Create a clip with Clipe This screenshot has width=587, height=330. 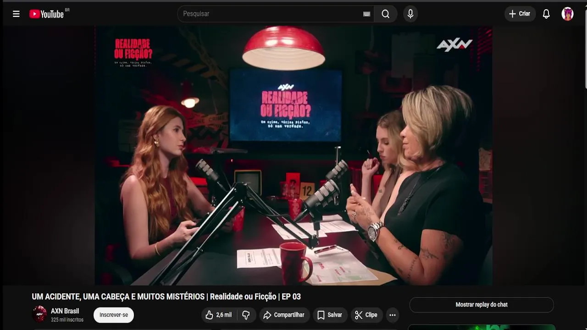tap(366, 315)
